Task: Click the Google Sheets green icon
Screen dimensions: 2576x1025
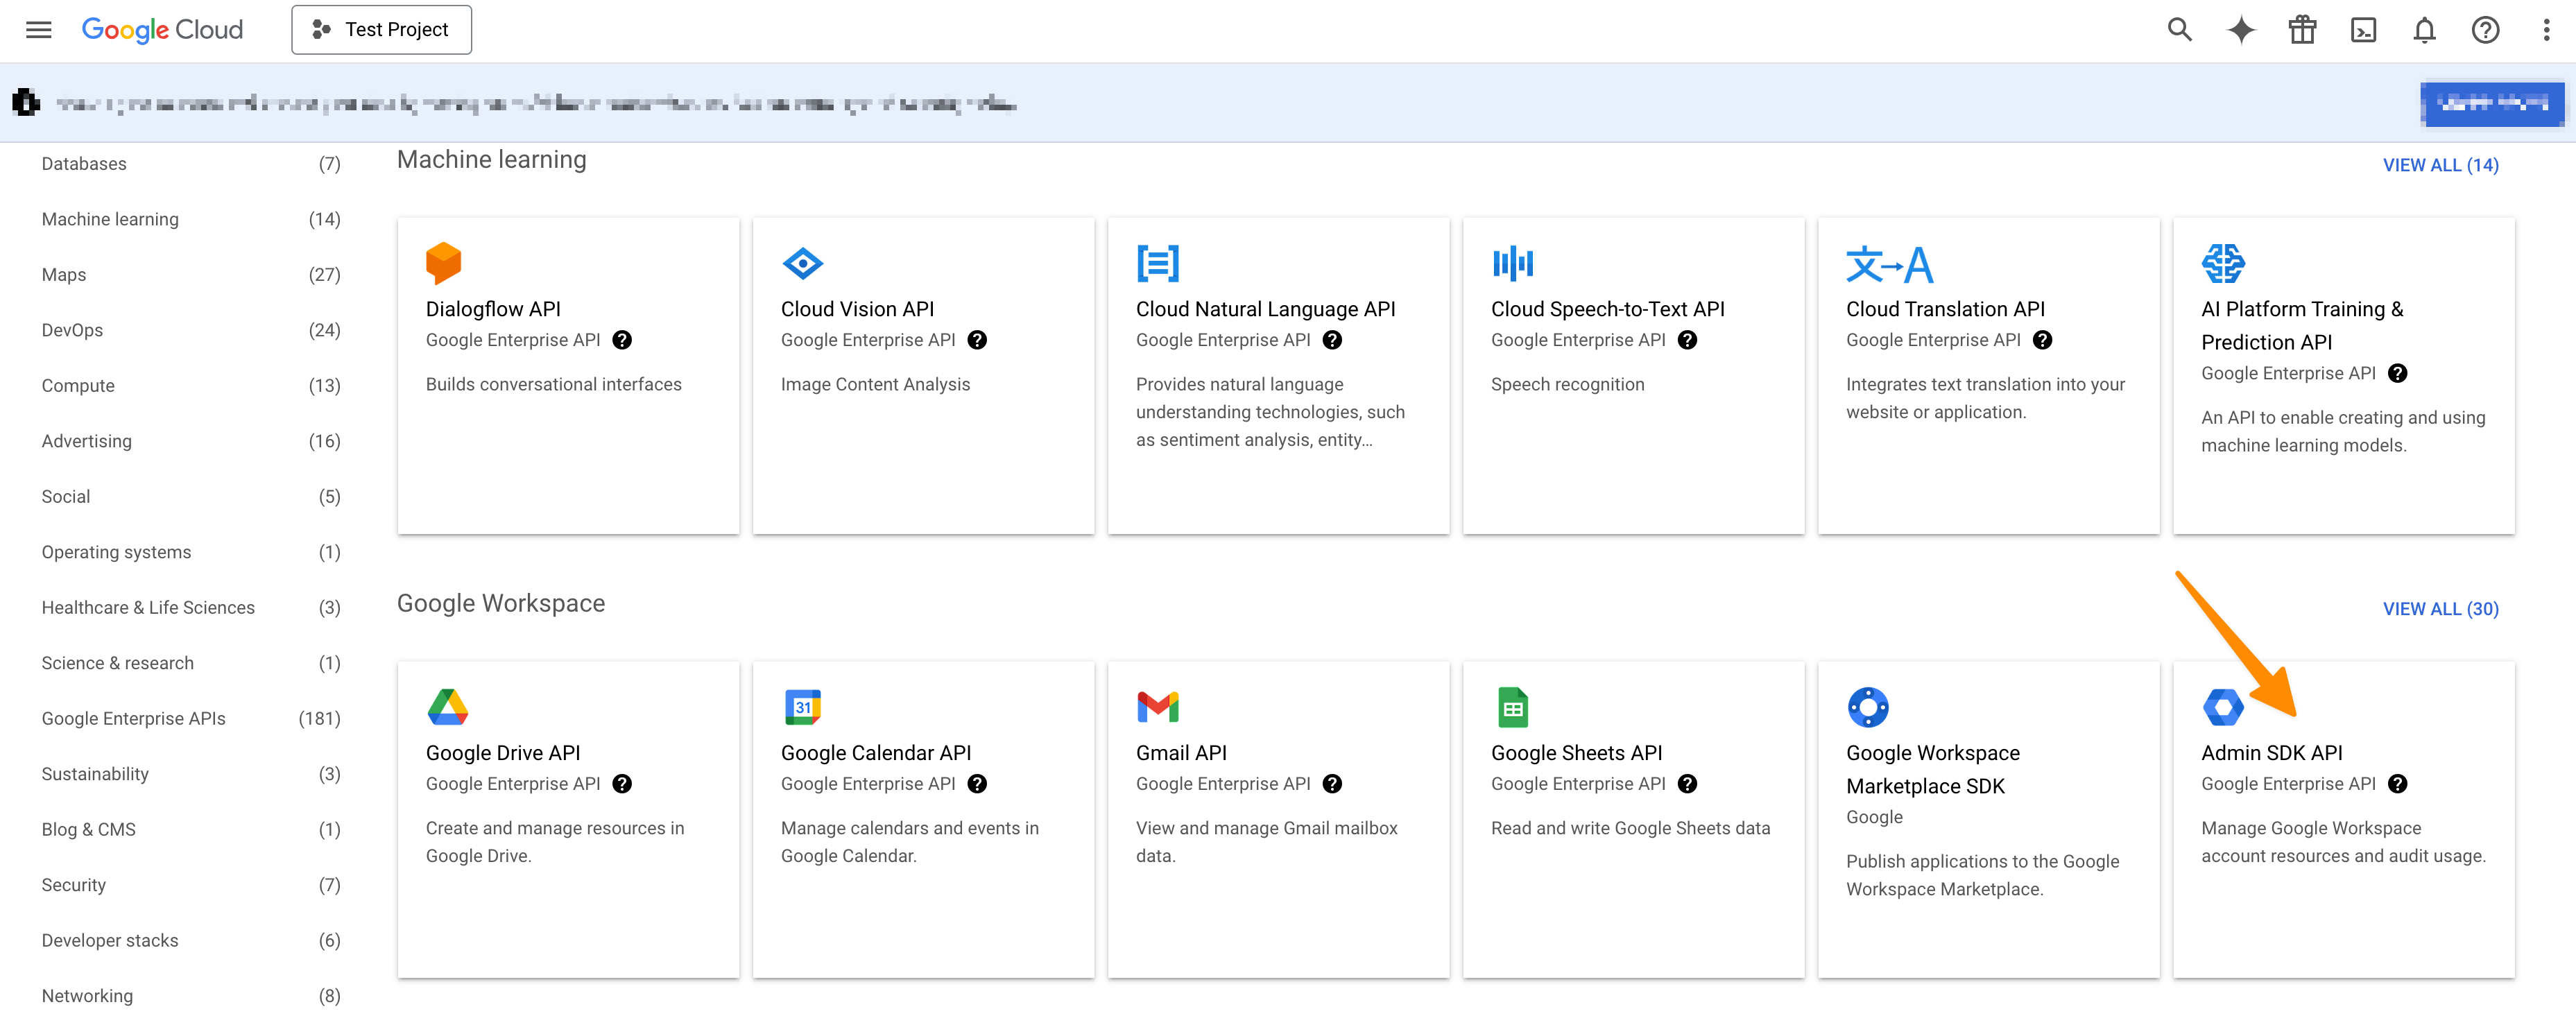Action: coord(1513,707)
